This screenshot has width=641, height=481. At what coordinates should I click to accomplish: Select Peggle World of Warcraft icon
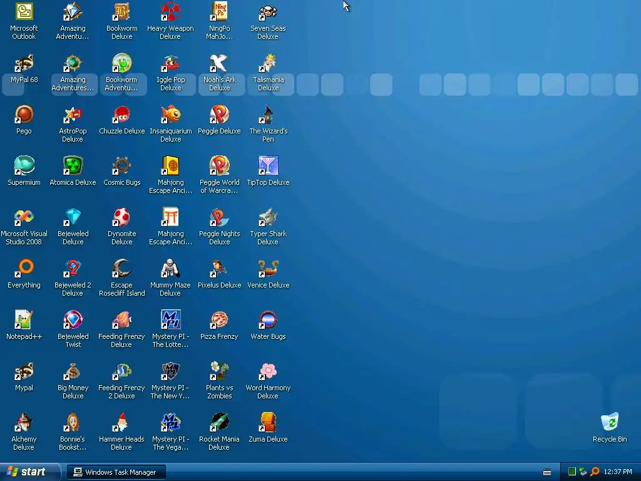220,166
